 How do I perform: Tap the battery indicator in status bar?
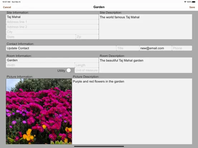(194, 2)
